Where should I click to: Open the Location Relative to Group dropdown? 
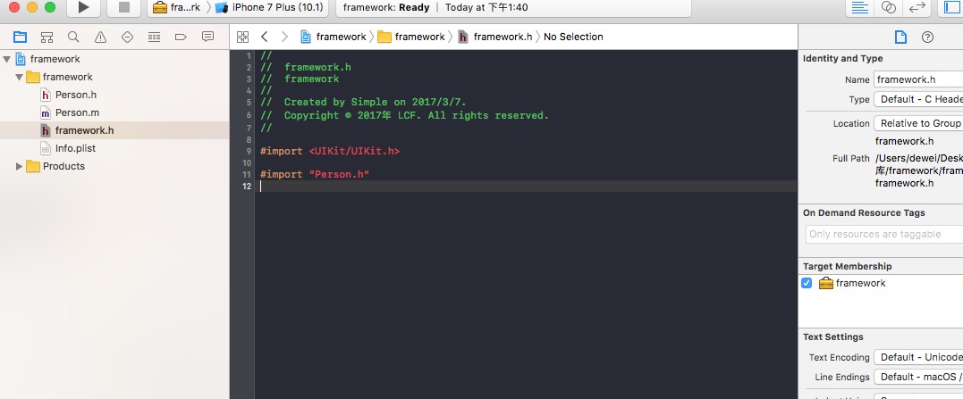click(x=918, y=123)
